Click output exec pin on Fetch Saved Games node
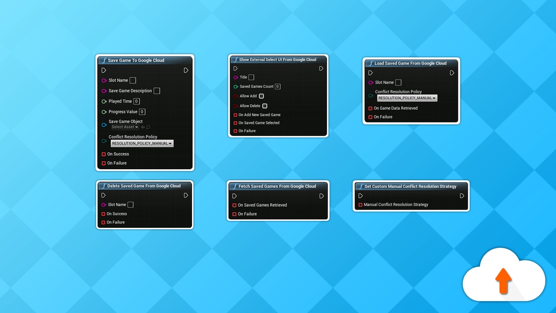 321,196
